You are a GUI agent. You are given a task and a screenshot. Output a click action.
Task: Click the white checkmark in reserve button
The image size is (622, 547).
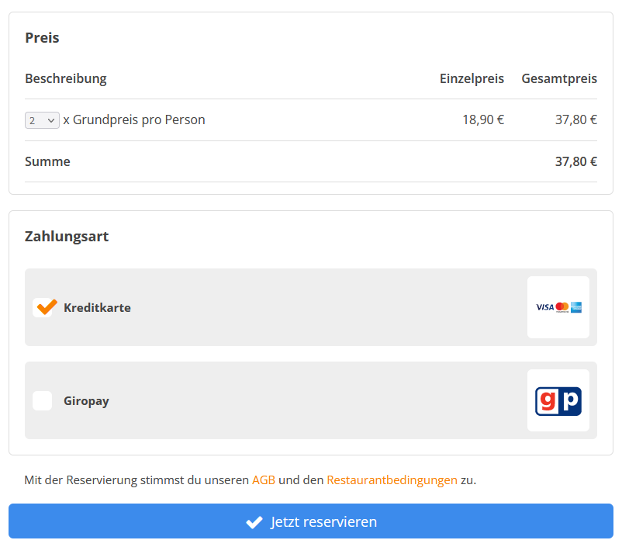(x=254, y=522)
